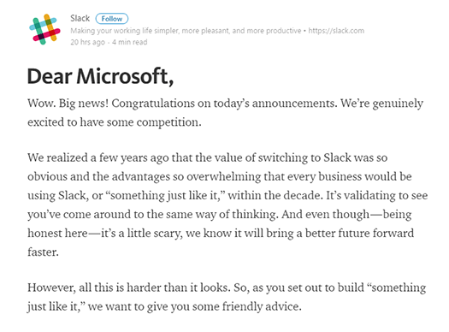Click the line starting "you've come around"

pyautogui.click(x=220, y=215)
